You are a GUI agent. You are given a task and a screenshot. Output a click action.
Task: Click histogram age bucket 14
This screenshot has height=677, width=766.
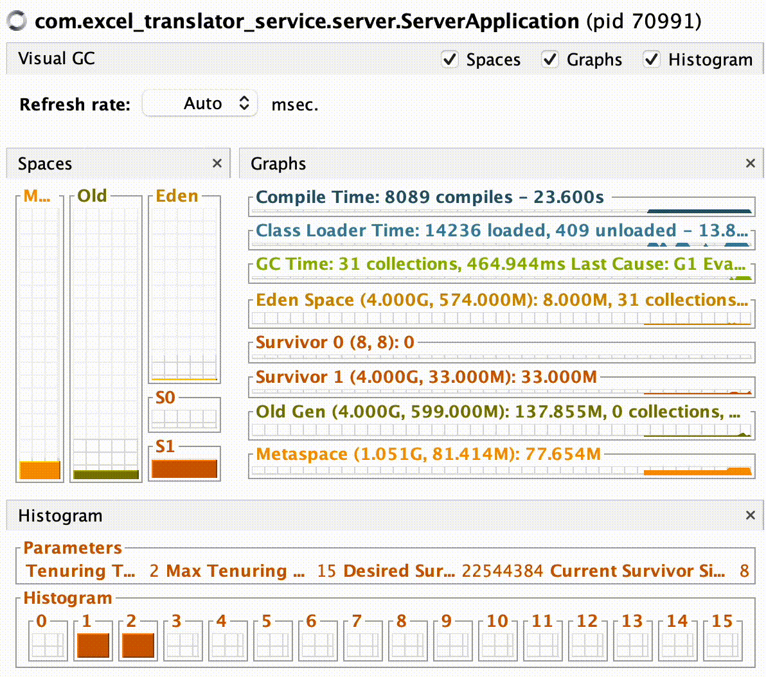pyautogui.click(x=677, y=640)
